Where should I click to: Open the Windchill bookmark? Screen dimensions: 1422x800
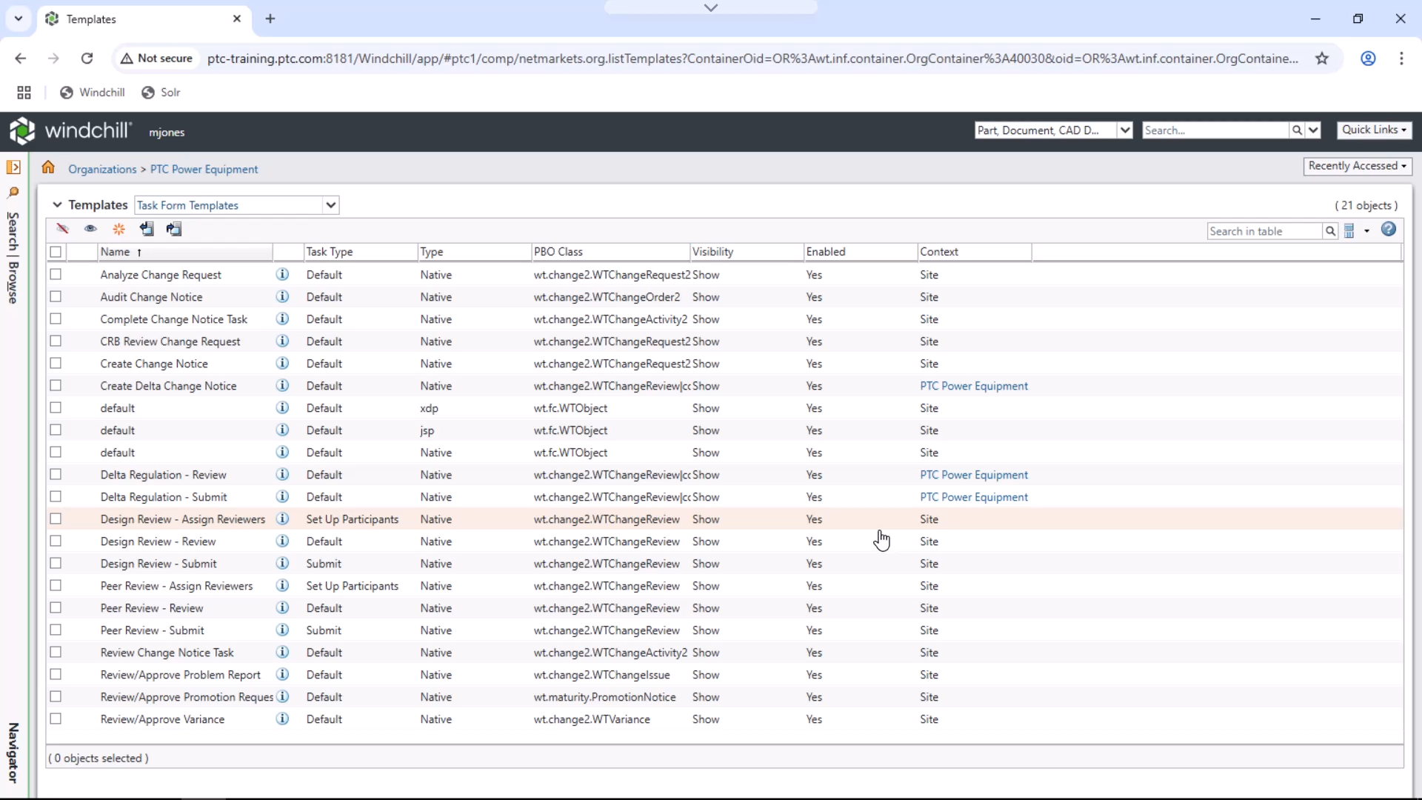pyautogui.click(x=93, y=93)
